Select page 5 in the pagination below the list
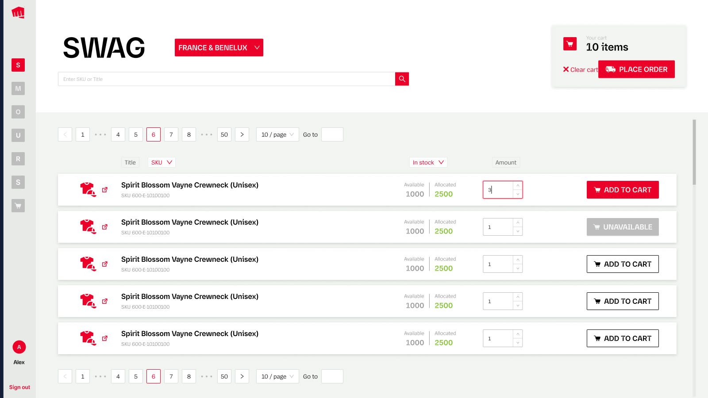Screen dimensions: 708x398 [136, 376]
